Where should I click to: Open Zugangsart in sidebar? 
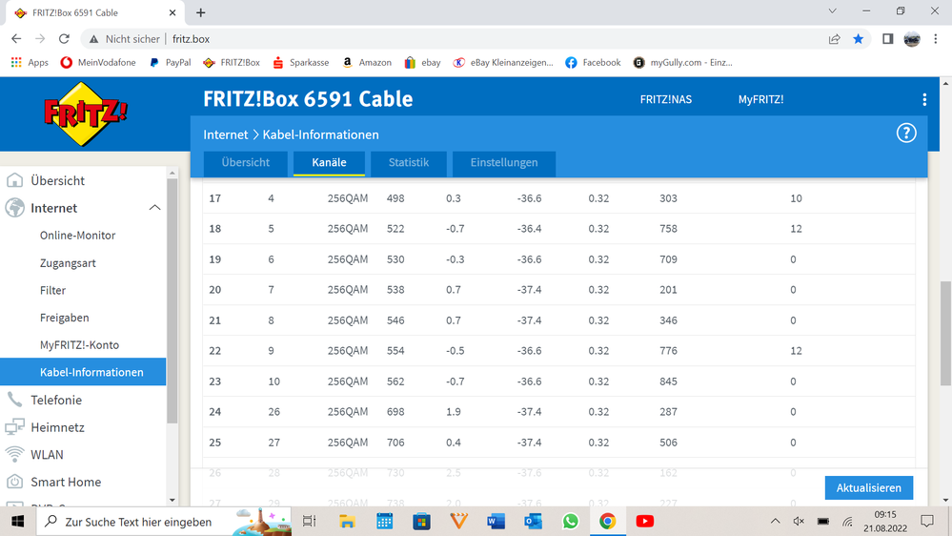(68, 263)
